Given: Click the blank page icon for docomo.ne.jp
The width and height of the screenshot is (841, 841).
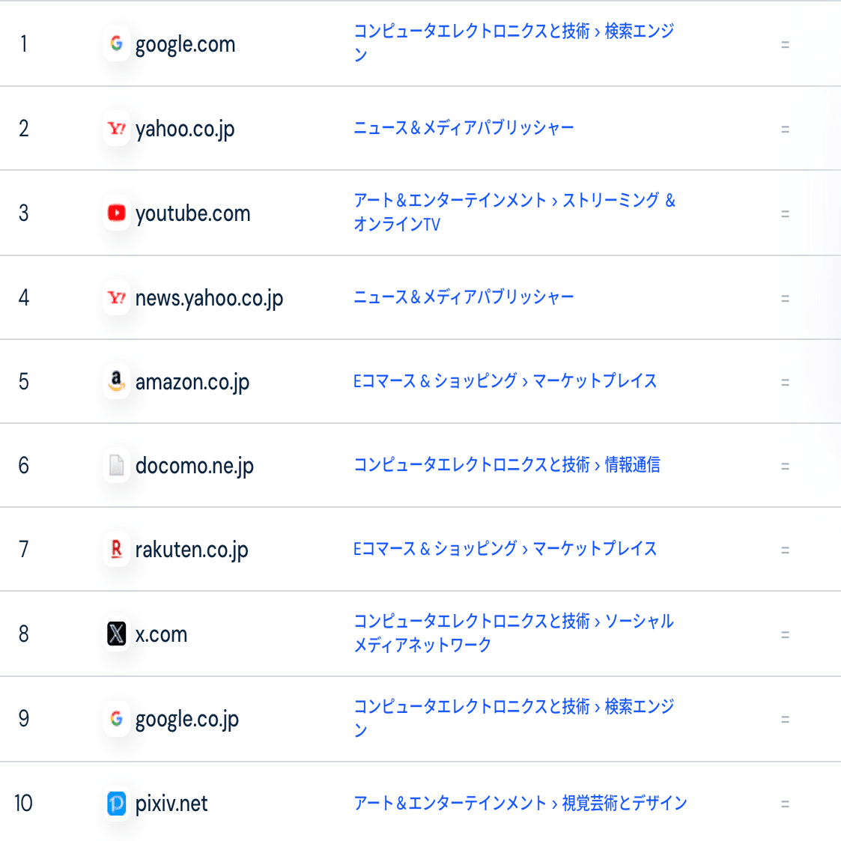Looking at the screenshot, I should coord(116,465).
